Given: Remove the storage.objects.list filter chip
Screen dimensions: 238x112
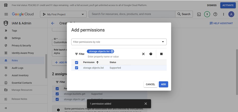Looking at the screenshot, I should (112, 51).
